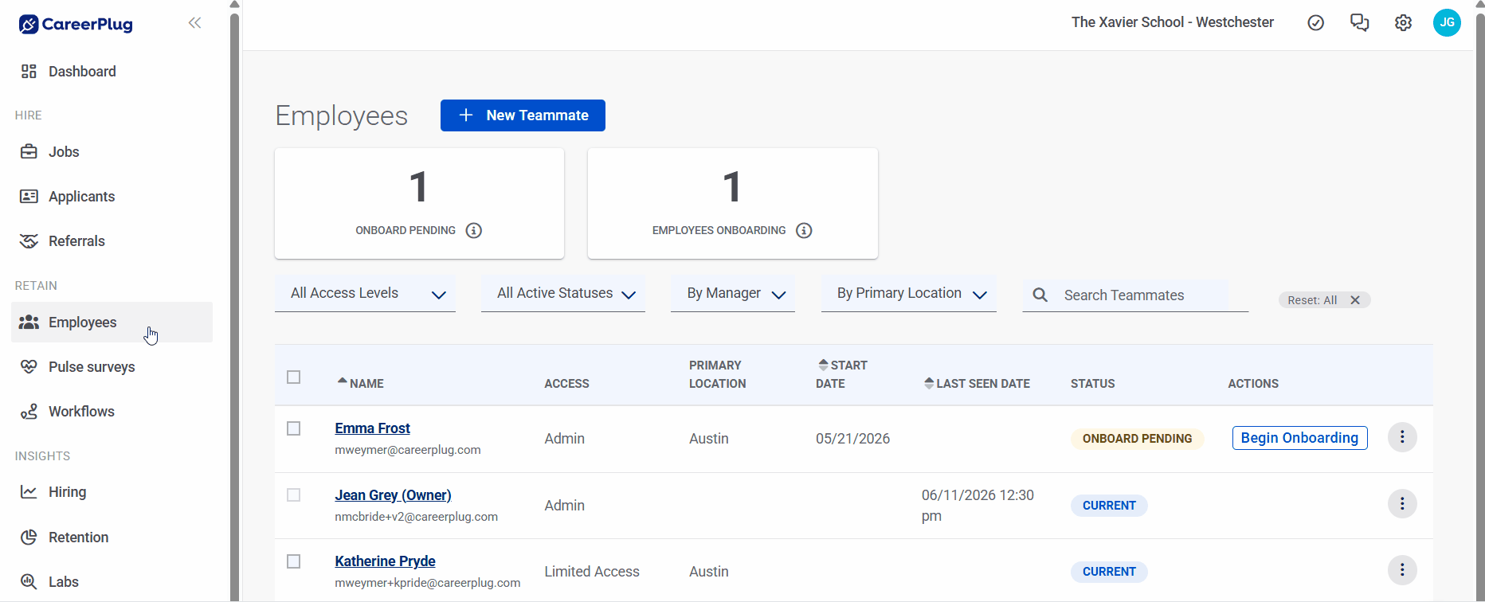Expand the All Access Levels dropdown
This screenshot has height=602, width=1485.
point(365,294)
